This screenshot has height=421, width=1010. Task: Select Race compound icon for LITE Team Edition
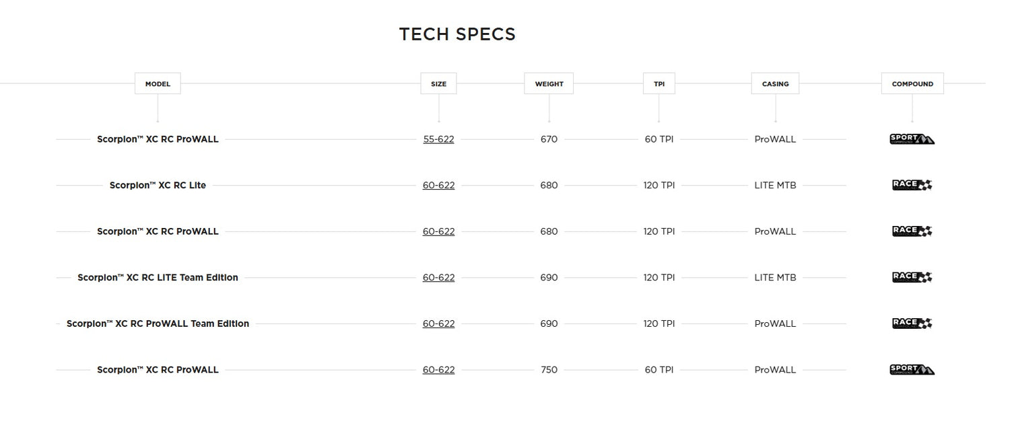[912, 277]
